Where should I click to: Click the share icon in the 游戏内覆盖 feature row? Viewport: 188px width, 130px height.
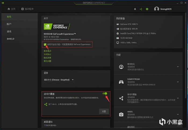pyautogui.click(x=121, y=98)
